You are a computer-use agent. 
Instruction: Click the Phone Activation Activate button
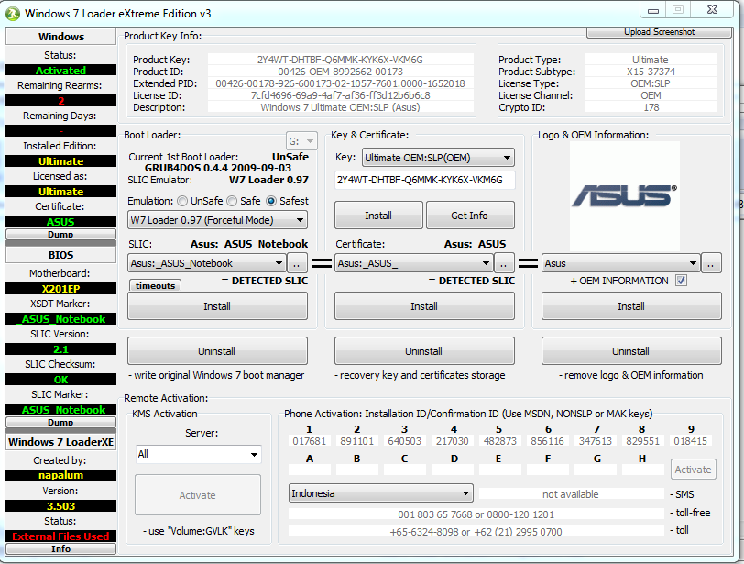[694, 470]
